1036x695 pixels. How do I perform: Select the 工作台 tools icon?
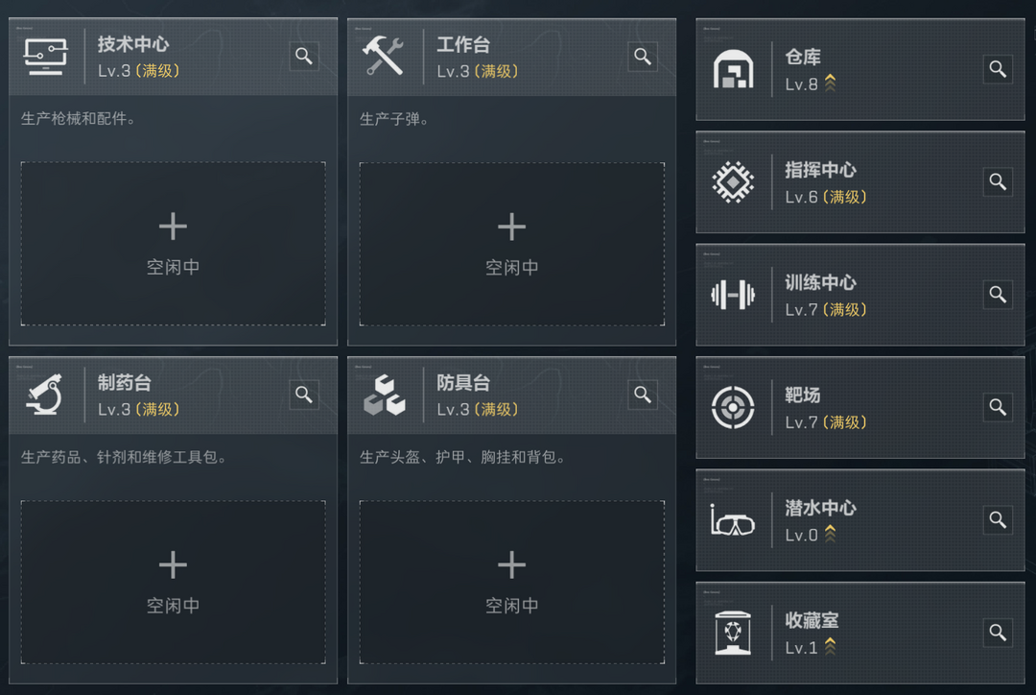point(385,56)
